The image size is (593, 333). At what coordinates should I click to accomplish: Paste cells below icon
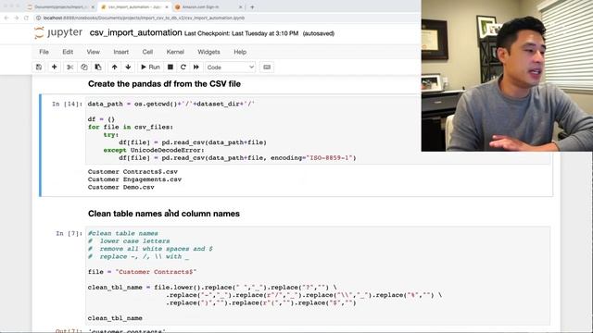(x=98, y=68)
